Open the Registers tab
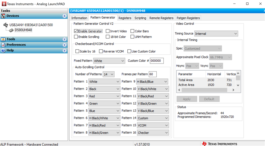This screenshot has width=265, height=146. pyautogui.click(x=125, y=18)
